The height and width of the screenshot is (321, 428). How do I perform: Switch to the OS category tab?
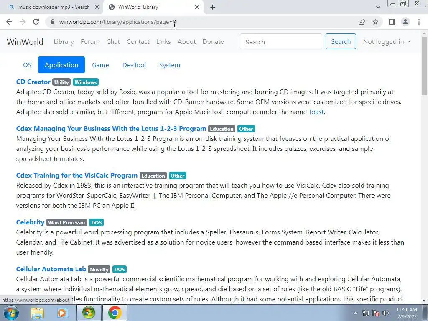coord(27,65)
